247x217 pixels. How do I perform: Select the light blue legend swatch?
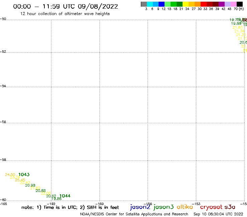coord(156,4)
